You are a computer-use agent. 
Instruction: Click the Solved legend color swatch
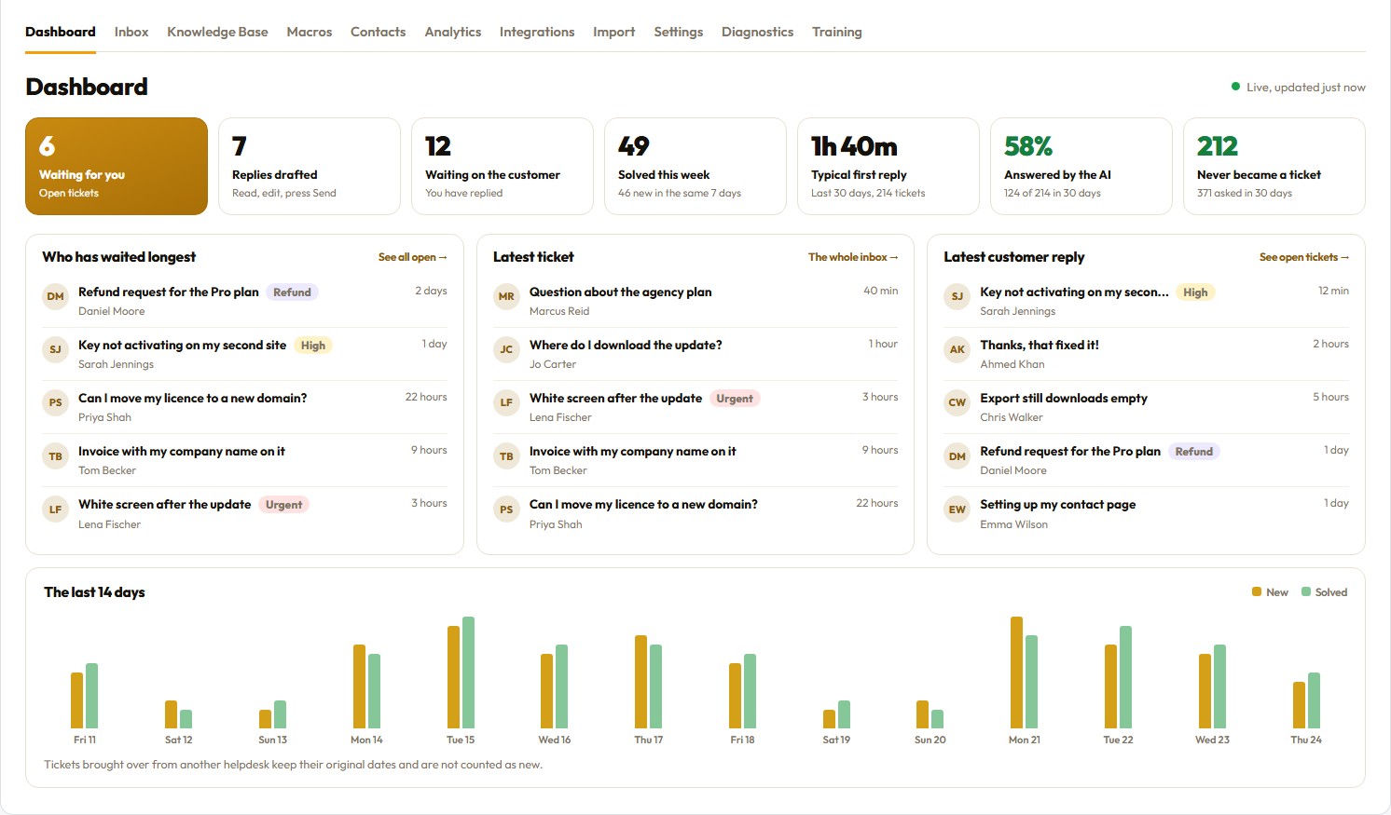(x=1306, y=591)
